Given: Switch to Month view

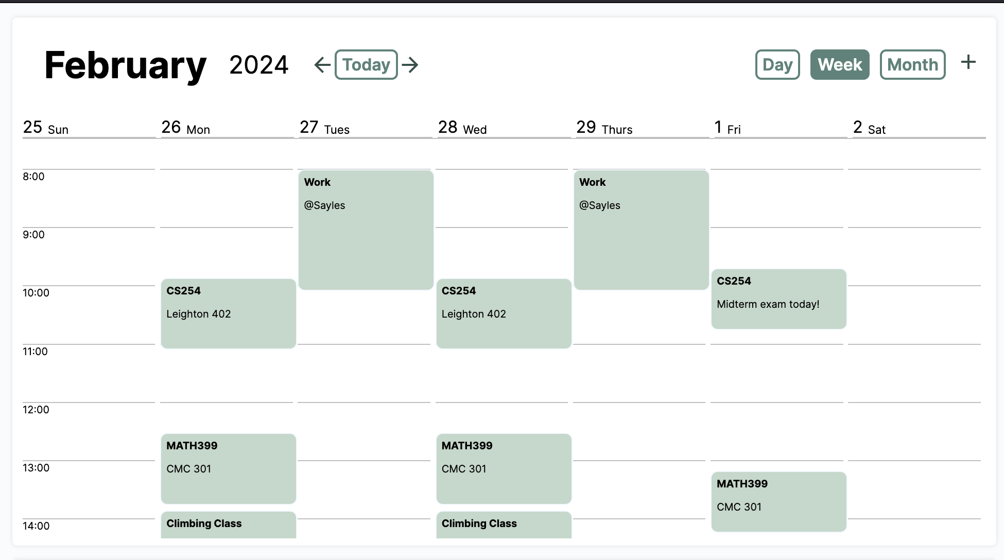Looking at the screenshot, I should click(912, 65).
